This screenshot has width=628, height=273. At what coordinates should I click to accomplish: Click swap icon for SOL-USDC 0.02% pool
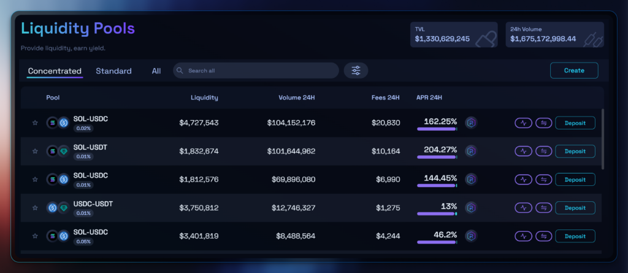click(544, 123)
